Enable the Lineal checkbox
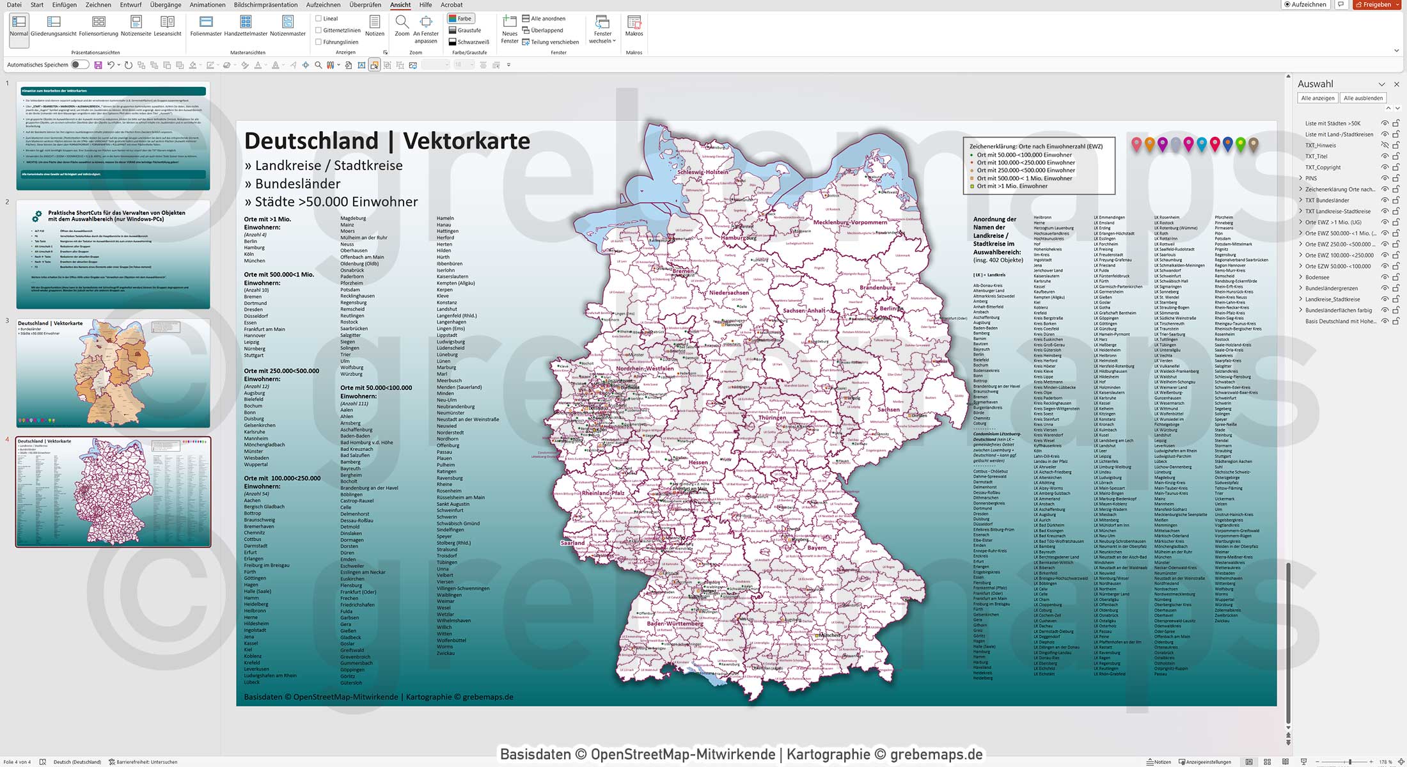Viewport: 1407px width, 767px height. pos(318,18)
